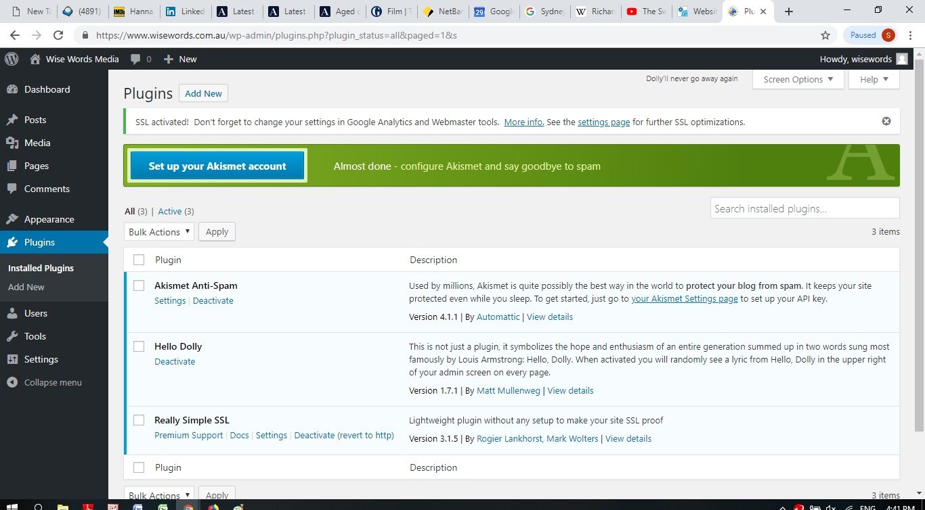Switch to the IMDb Hanna browser tab

(x=135, y=11)
